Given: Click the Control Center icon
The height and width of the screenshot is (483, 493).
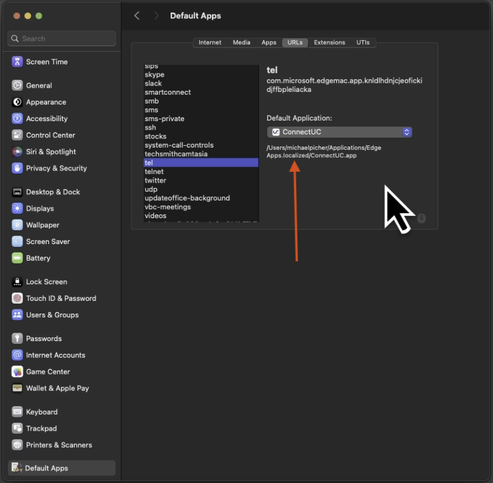Looking at the screenshot, I should (x=17, y=135).
